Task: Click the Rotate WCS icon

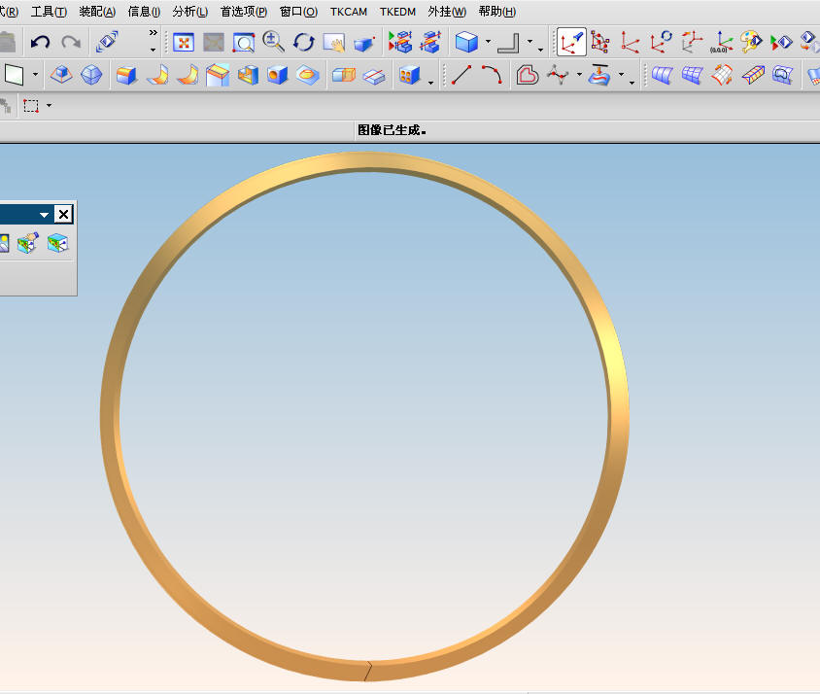Action: (x=661, y=42)
